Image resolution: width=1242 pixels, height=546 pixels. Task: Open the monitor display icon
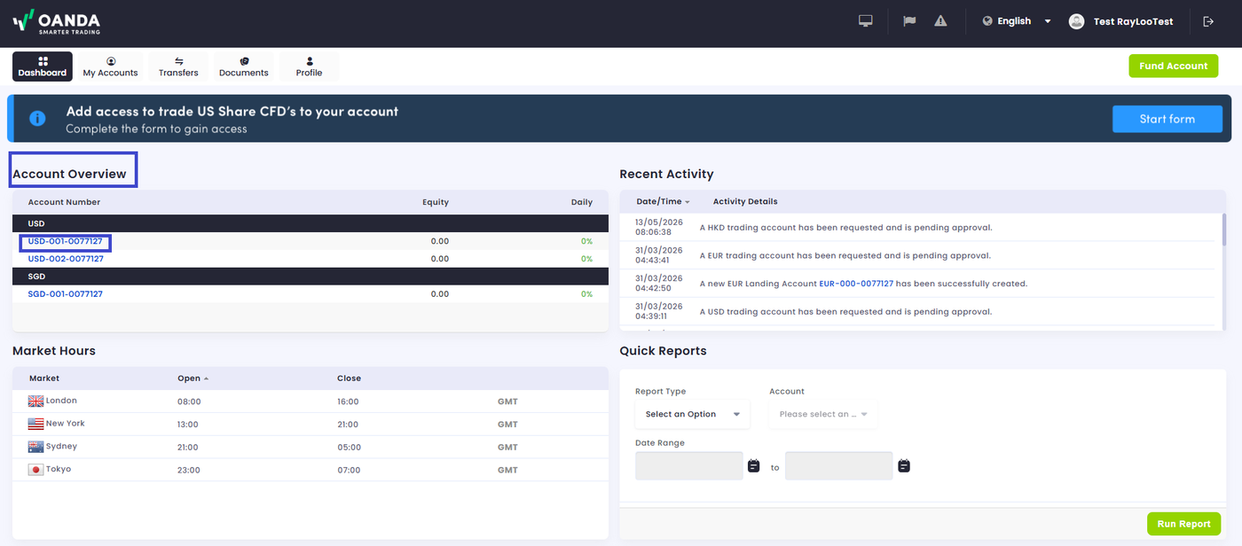866,21
